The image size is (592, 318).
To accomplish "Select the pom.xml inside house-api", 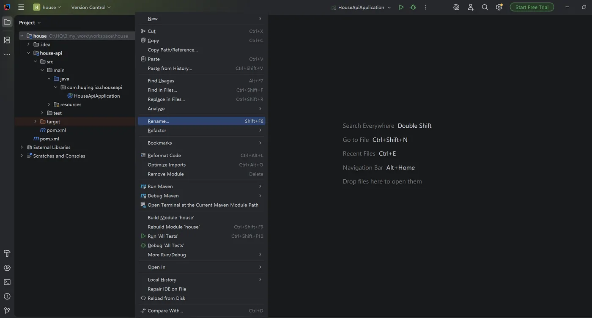I will pos(53,130).
